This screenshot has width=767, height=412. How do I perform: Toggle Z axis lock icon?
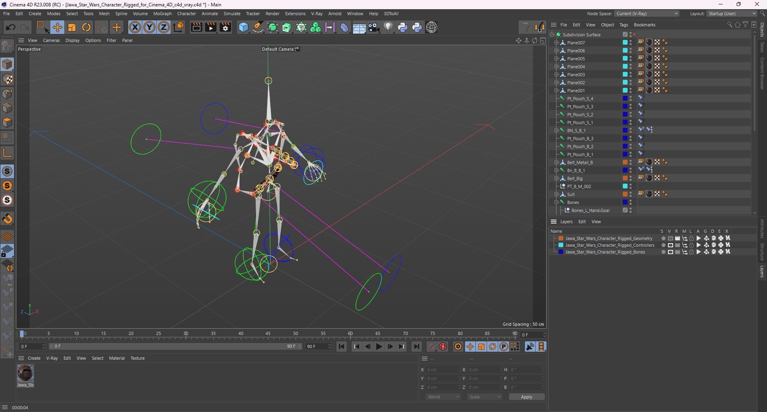[x=164, y=27]
